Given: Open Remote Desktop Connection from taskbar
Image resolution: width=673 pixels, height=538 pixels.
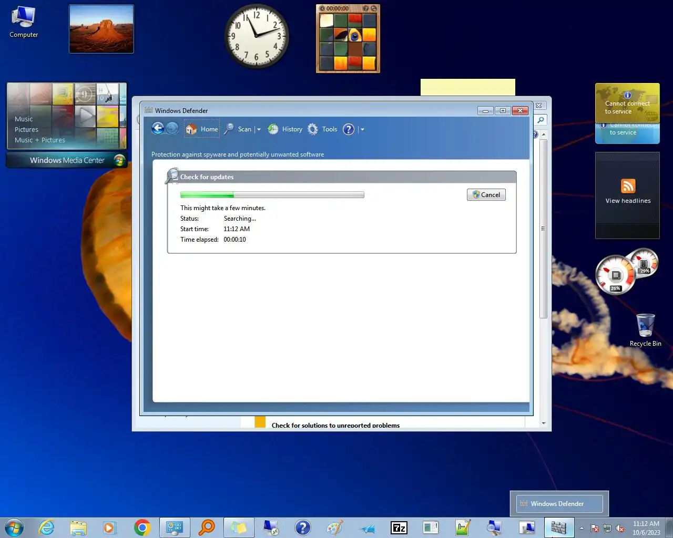Looking at the screenshot, I should pos(271,527).
